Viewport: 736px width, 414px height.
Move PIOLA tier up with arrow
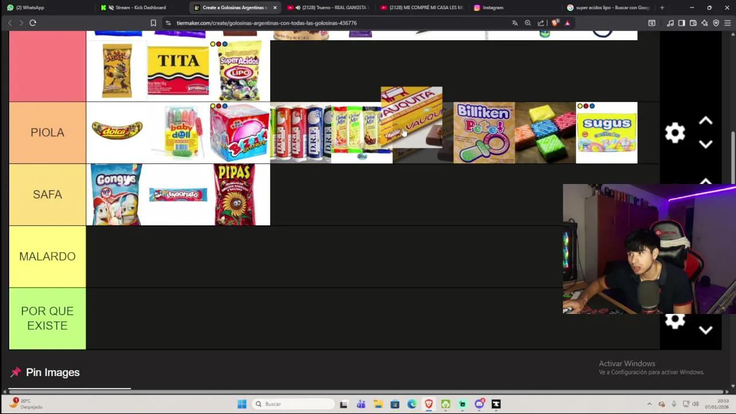pyautogui.click(x=706, y=121)
